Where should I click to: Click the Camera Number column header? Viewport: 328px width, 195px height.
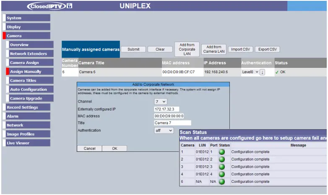pyautogui.click(x=70, y=63)
